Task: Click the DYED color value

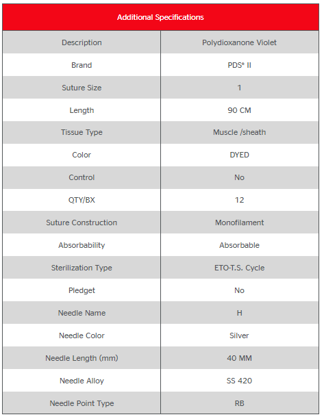Action: click(x=239, y=155)
